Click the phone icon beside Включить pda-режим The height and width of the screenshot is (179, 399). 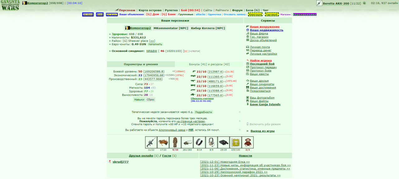pyautogui.click(x=248, y=124)
